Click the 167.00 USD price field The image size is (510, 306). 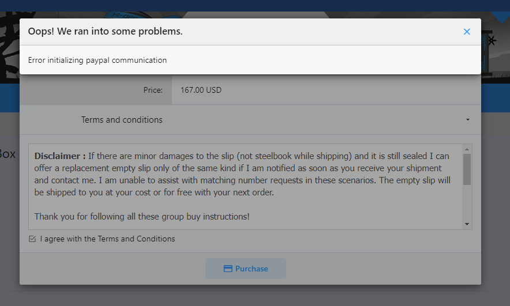click(326, 90)
